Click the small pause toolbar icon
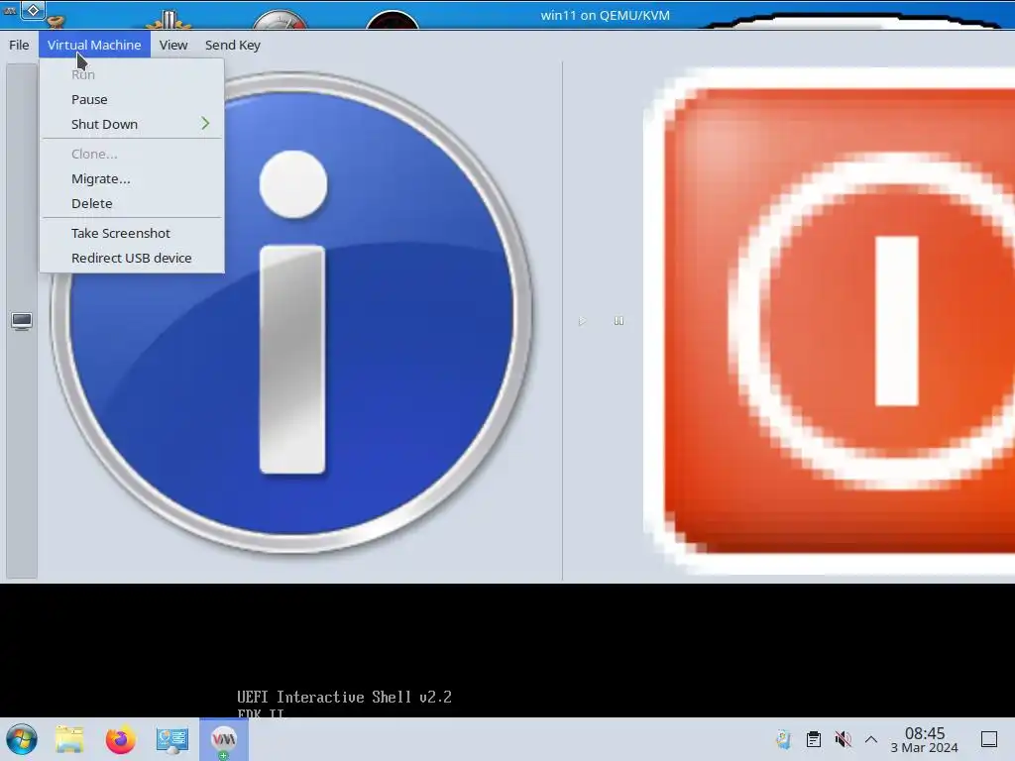The width and height of the screenshot is (1015, 761). click(x=619, y=321)
